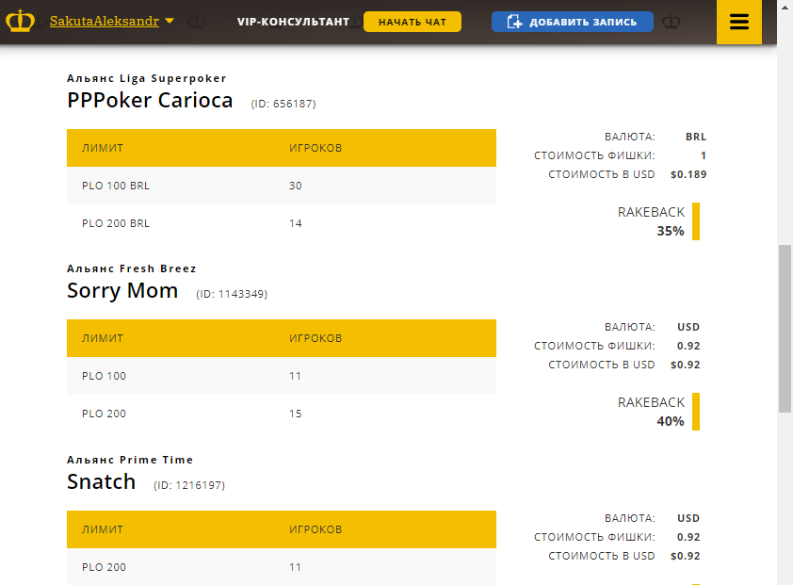Open the hamburger menu

click(739, 22)
